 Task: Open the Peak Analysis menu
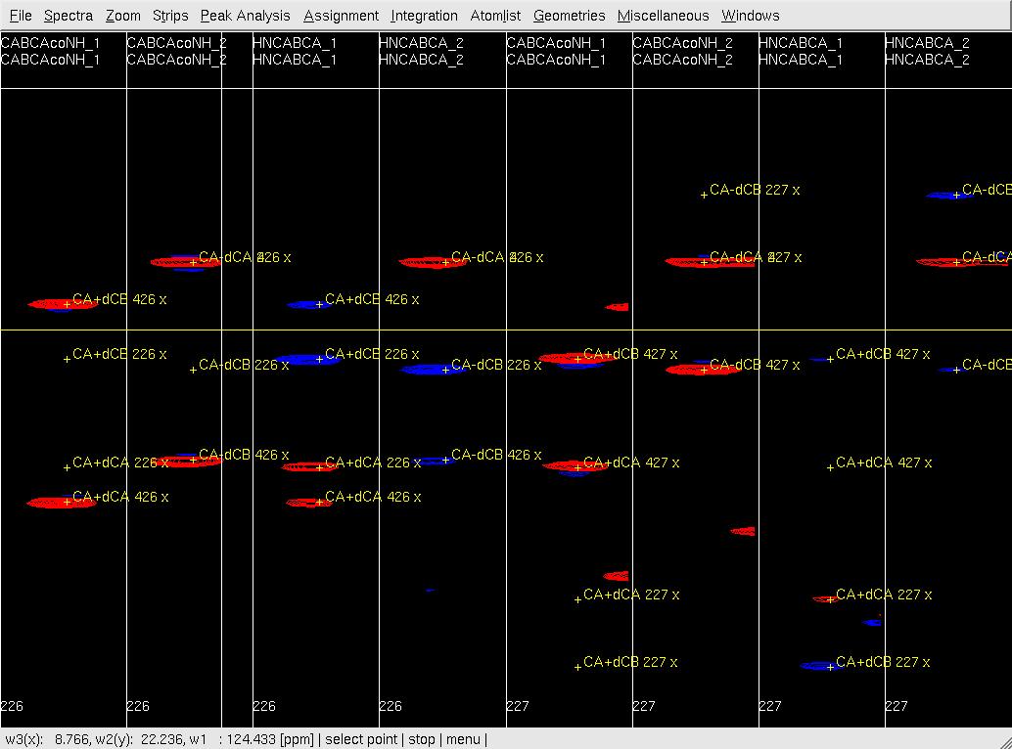[245, 16]
